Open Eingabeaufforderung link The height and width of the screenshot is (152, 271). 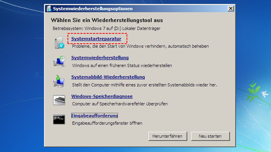tap(94, 116)
